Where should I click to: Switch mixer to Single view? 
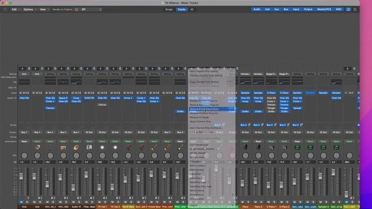[x=169, y=9]
